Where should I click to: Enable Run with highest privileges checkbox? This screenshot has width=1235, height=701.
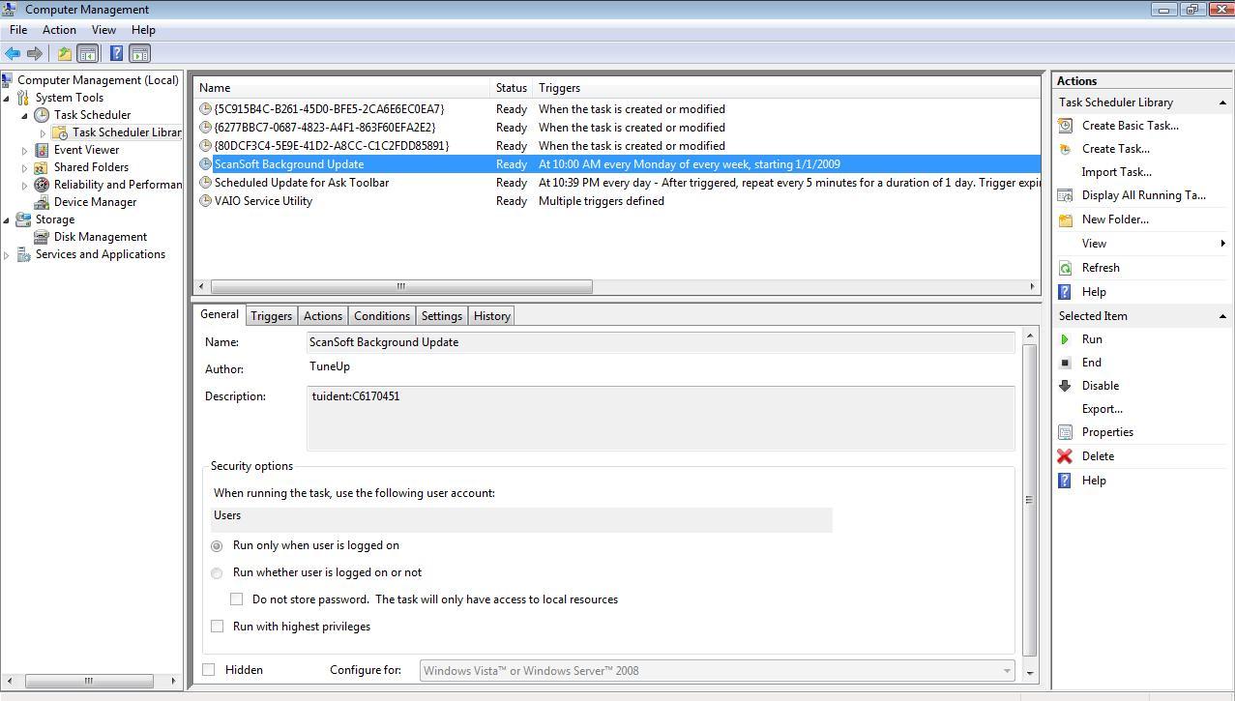coord(217,627)
